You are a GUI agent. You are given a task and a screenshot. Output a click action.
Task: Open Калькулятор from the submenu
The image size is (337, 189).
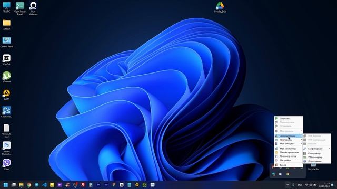[x=317, y=153]
